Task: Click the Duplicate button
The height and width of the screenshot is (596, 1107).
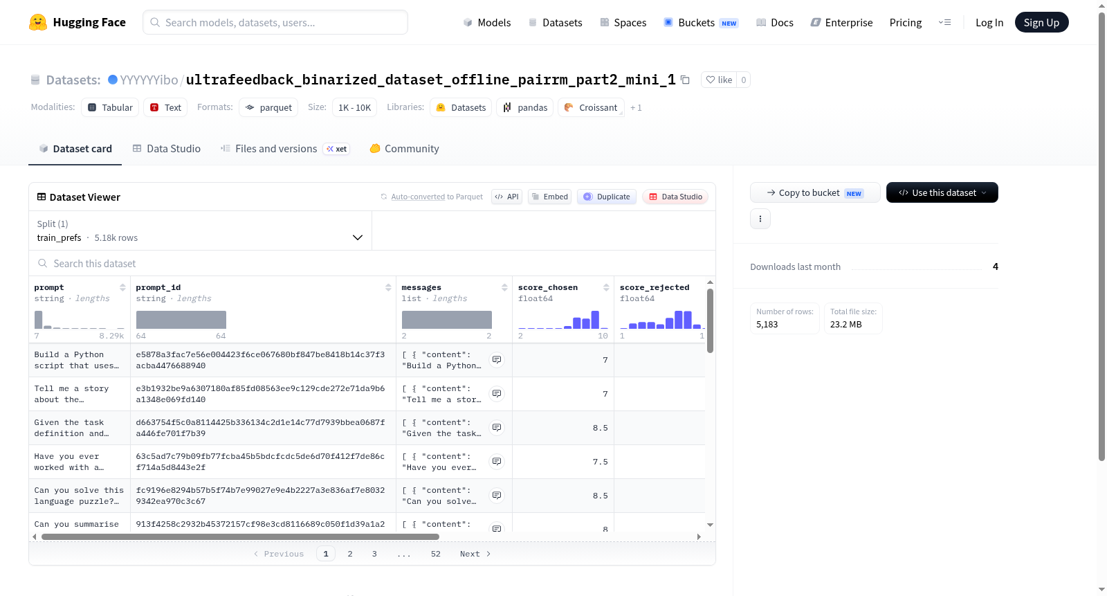Action: (606, 197)
